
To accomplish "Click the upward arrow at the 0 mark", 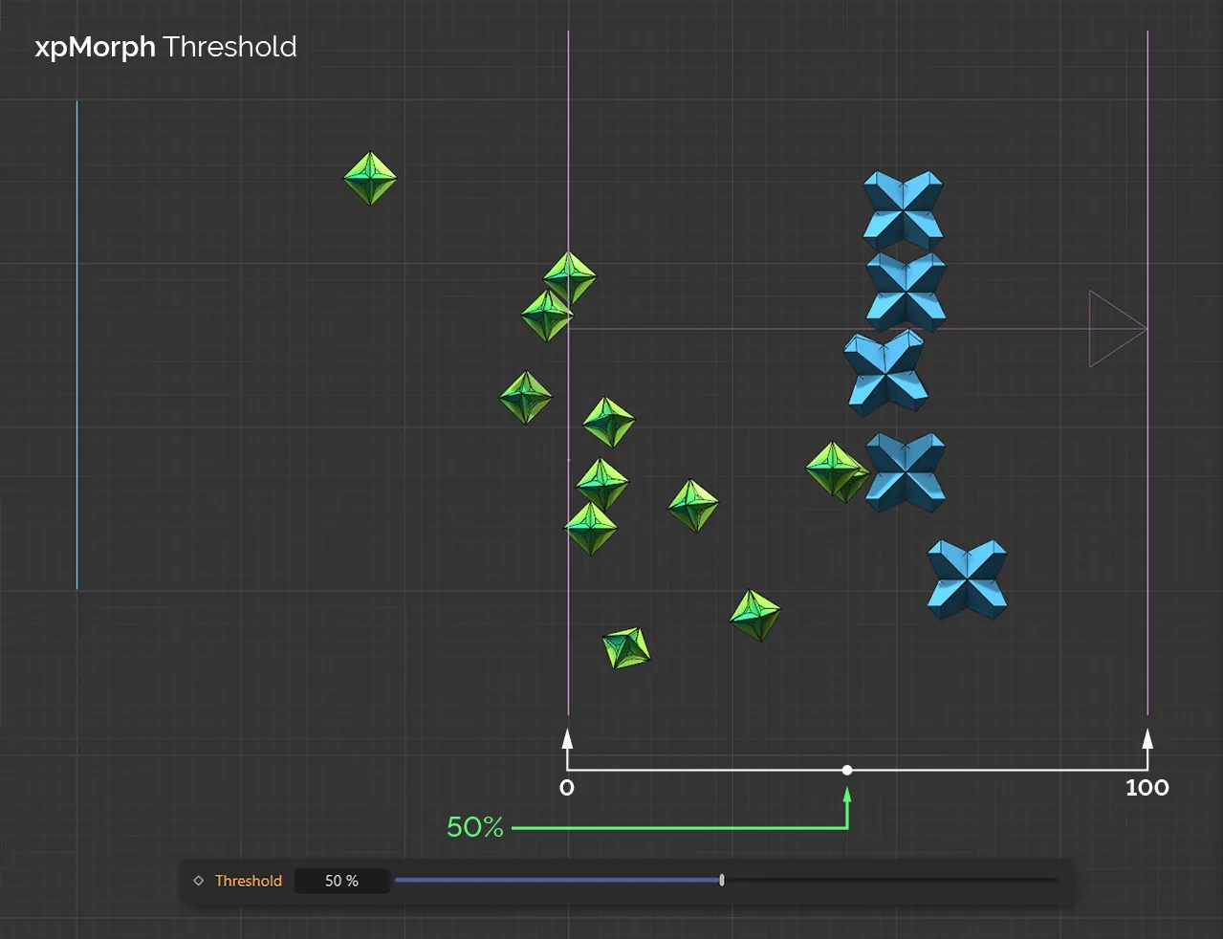I will coord(568,741).
